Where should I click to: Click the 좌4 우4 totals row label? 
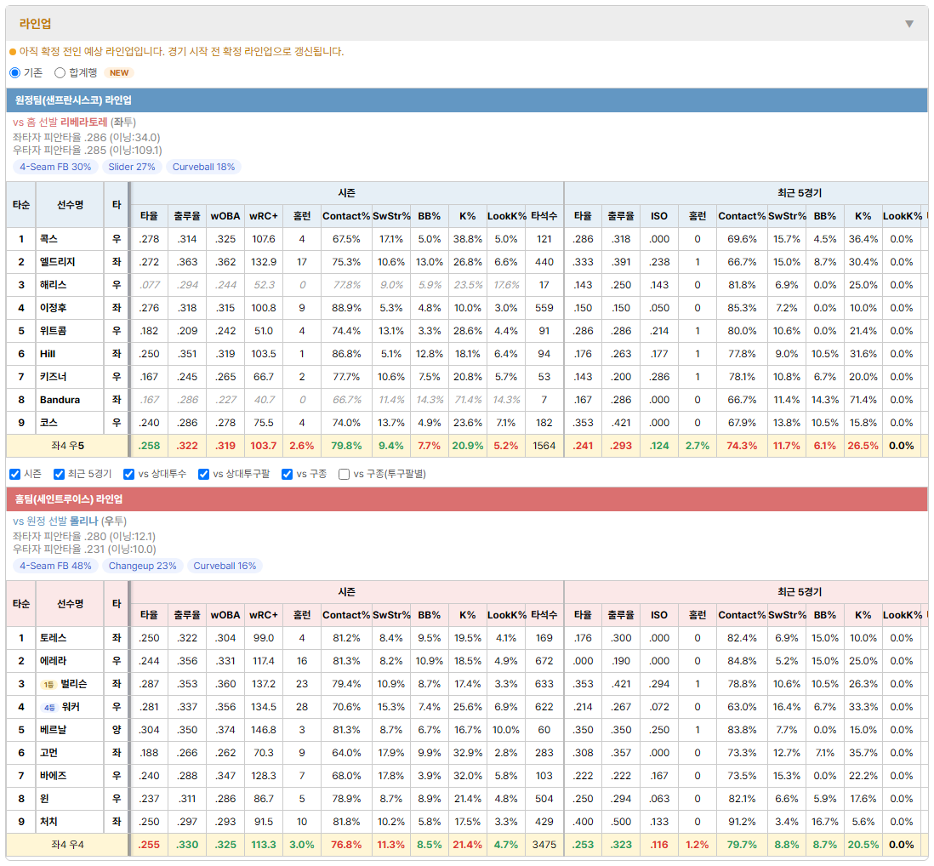coord(67,845)
